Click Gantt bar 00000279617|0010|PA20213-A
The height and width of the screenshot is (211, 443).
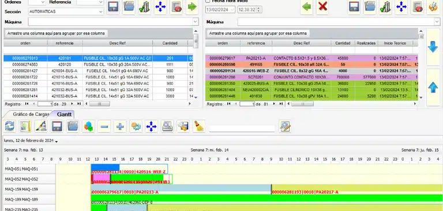point(181,189)
